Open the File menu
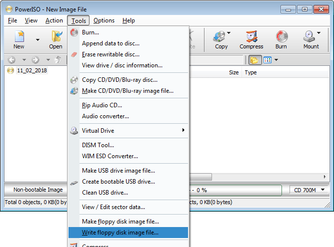Viewport: 334px width, 247px height. pyautogui.click(x=12, y=20)
